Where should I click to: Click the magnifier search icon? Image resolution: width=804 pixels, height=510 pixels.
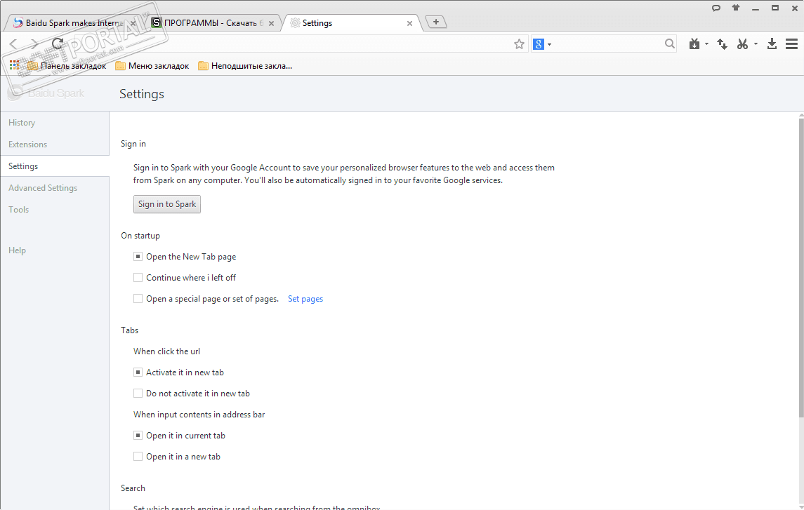[670, 44]
